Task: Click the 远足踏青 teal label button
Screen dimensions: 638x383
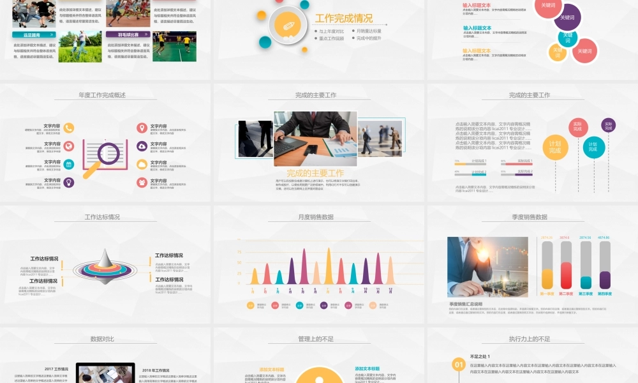Action: [x=34, y=34]
